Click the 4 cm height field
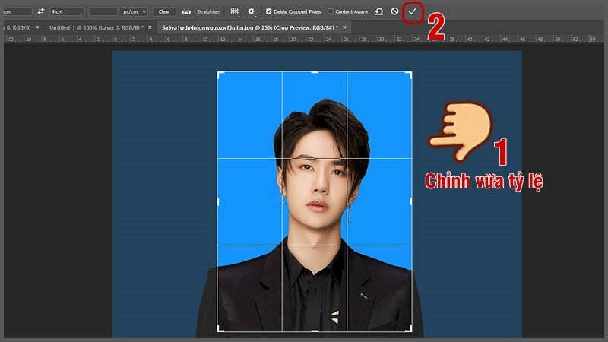The width and height of the screenshot is (608, 342). pos(66,11)
